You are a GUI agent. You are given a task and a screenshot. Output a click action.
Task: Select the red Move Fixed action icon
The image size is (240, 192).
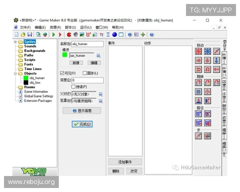click(x=198, y=51)
